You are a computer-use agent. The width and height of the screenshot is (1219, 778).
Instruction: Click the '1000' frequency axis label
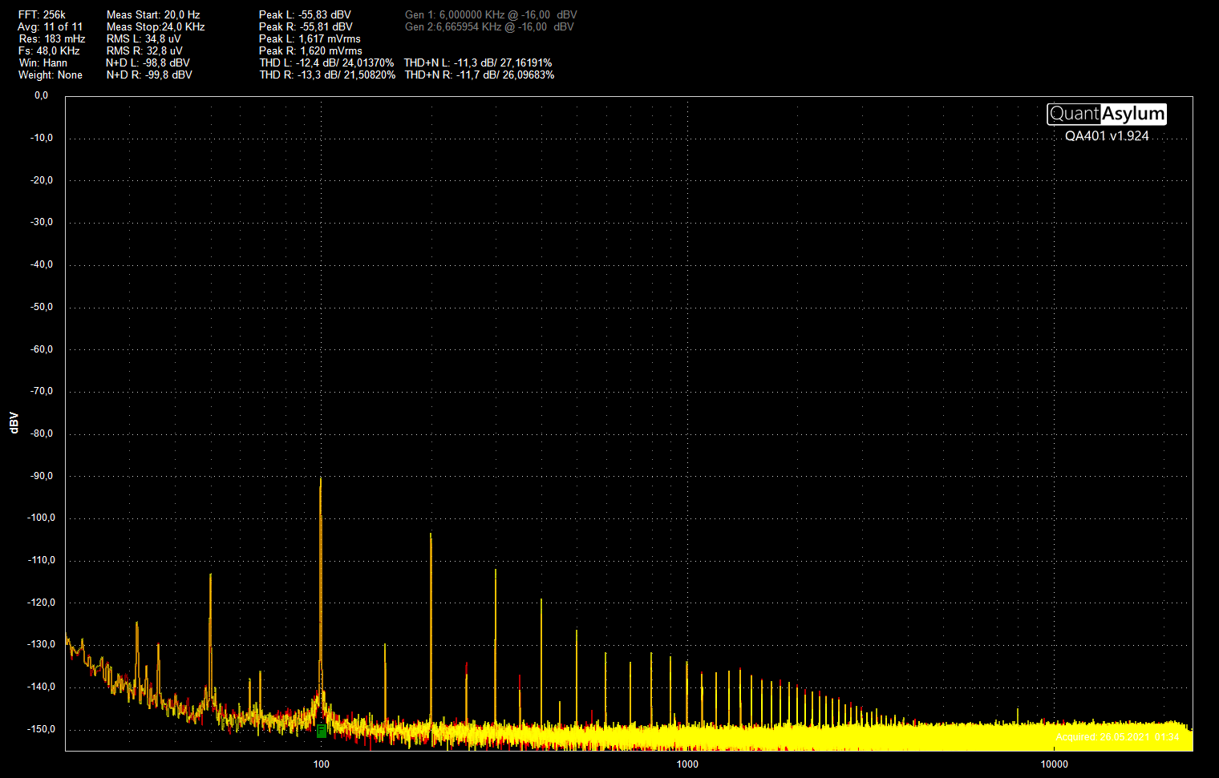(687, 764)
